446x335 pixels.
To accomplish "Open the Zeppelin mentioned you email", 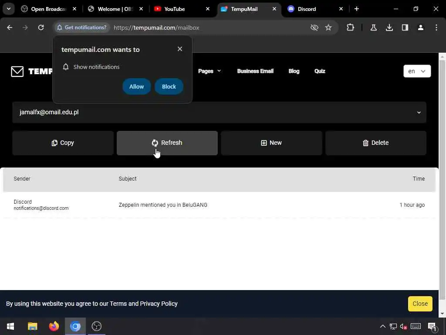I will pos(163,205).
